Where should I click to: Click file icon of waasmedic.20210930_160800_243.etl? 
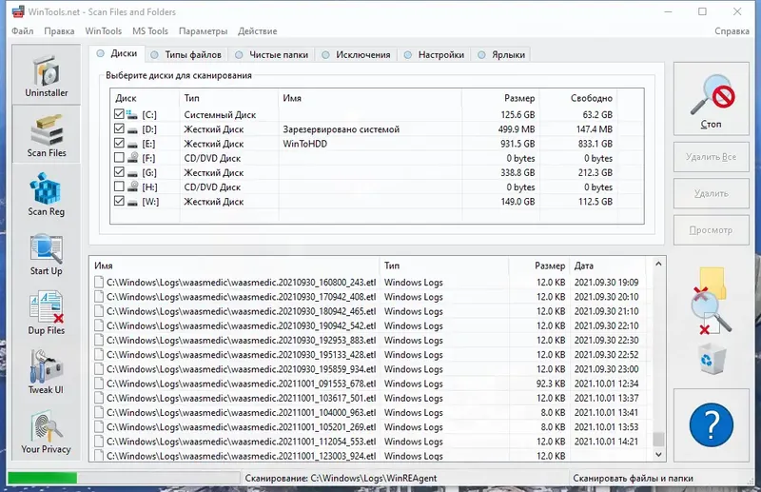pos(99,283)
